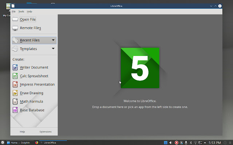
Task: Open the panel hamburger menu icon
Action: coord(230,142)
